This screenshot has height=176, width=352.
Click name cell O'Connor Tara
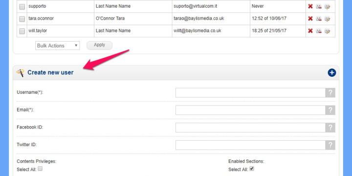coord(110,19)
